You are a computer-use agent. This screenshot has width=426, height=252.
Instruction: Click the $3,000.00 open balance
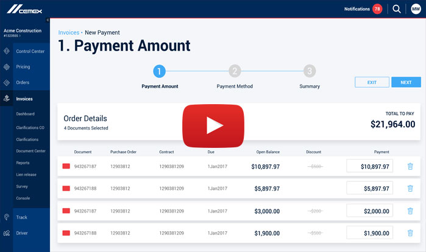[267, 211]
